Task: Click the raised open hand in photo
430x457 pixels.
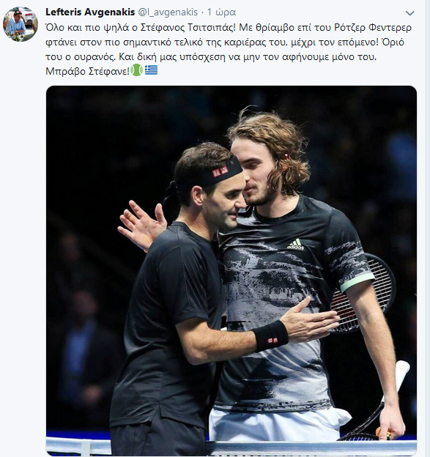Action: click(x=142, y=224)
